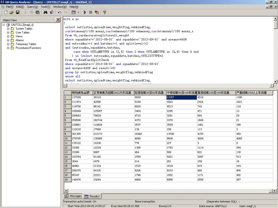The height and width of the screenshot is (208, 278).
Task: Open the results grid dropdown arrow in toolbar
Action: pos(78,12)
